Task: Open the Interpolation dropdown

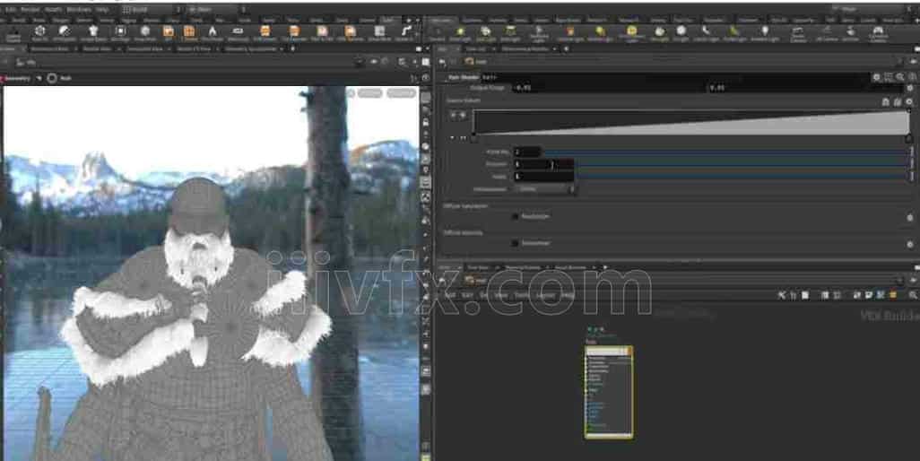Action: pyautogui.click(x=545, y=189)
